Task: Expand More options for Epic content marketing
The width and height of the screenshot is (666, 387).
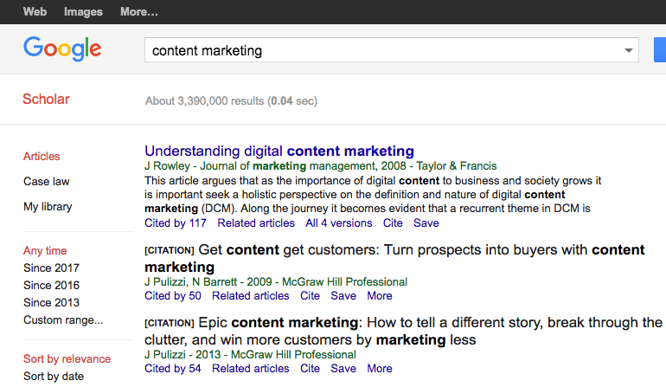Action: (x=380, y=368)
